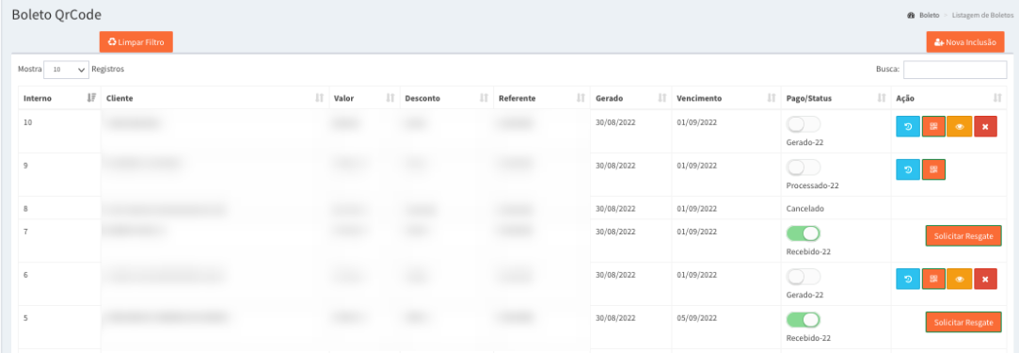Click the Gerado date in row 8

615,209
